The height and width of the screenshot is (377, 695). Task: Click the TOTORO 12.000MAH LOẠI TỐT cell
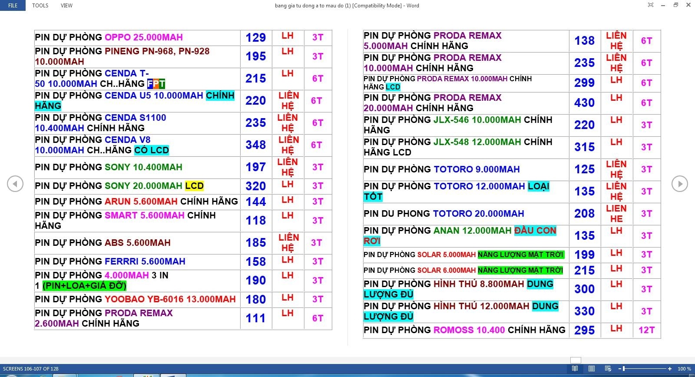(x=466, y=192)
